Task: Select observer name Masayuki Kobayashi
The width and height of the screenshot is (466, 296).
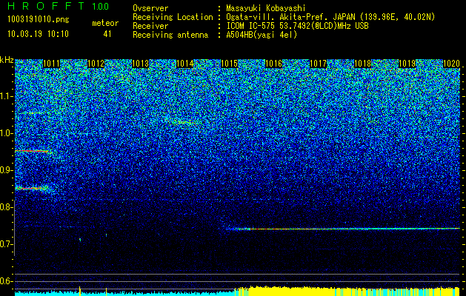Action: pos(266,8)
